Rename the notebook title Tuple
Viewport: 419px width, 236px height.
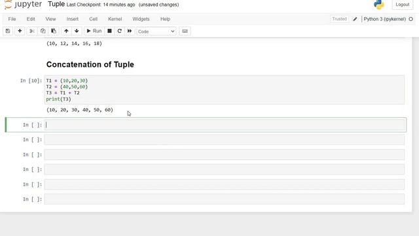tap(56, 5)
